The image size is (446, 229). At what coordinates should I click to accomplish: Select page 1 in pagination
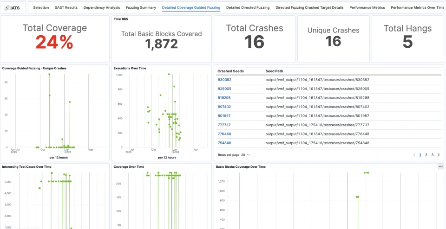tap(420, 155)
